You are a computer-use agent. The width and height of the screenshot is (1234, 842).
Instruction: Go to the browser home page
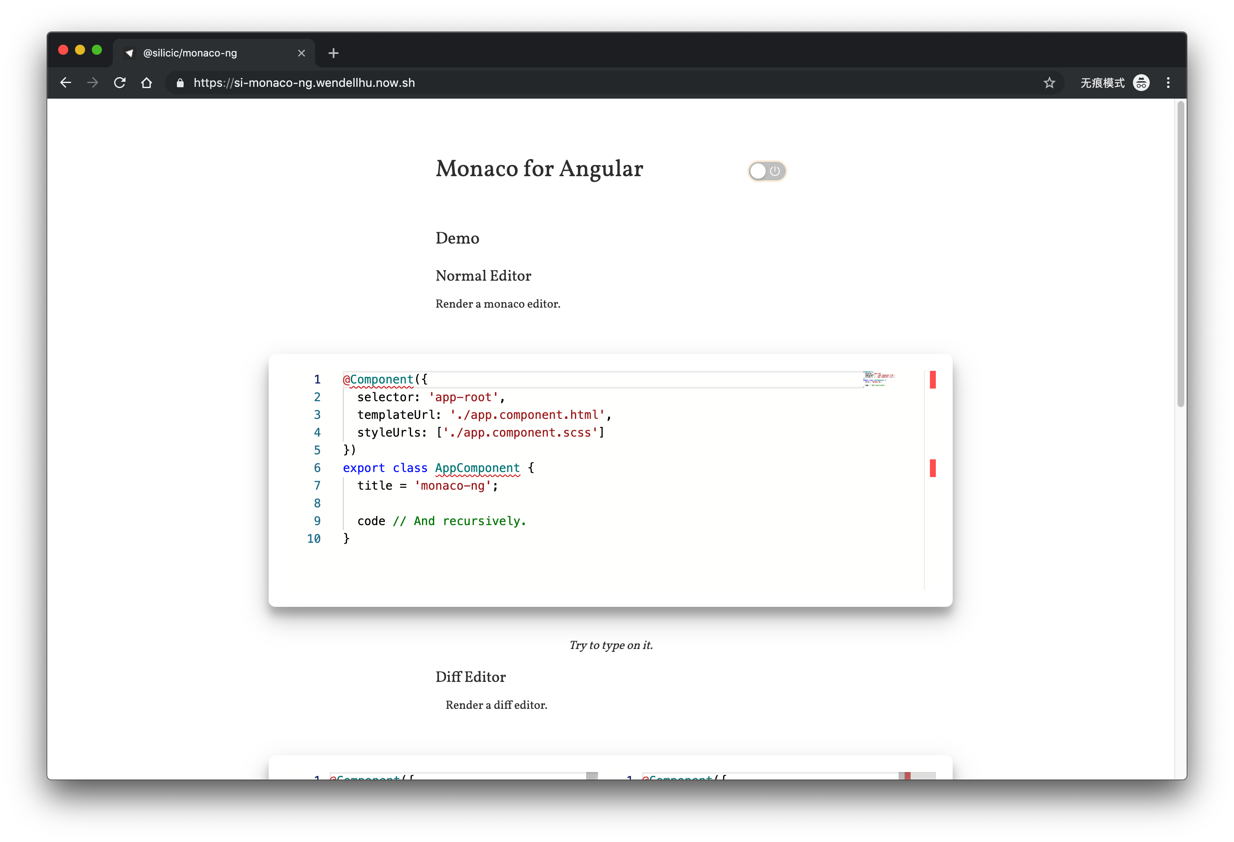[147, 83]
